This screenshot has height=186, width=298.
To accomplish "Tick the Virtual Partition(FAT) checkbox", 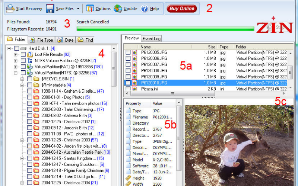I will 23,67.
